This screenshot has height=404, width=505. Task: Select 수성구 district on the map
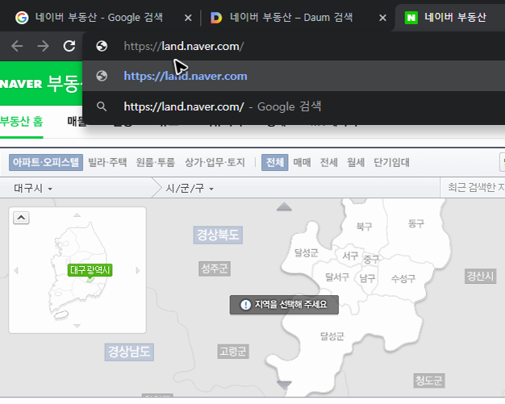tap(403, 278)
